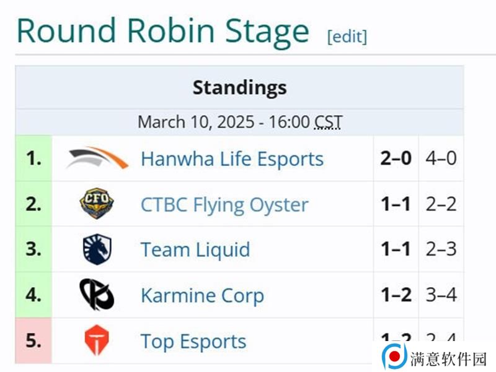Screen dimensions: 496x372
Task: Open the CTBC Flying Oyster team link
Action: click(x=224, y=205)
